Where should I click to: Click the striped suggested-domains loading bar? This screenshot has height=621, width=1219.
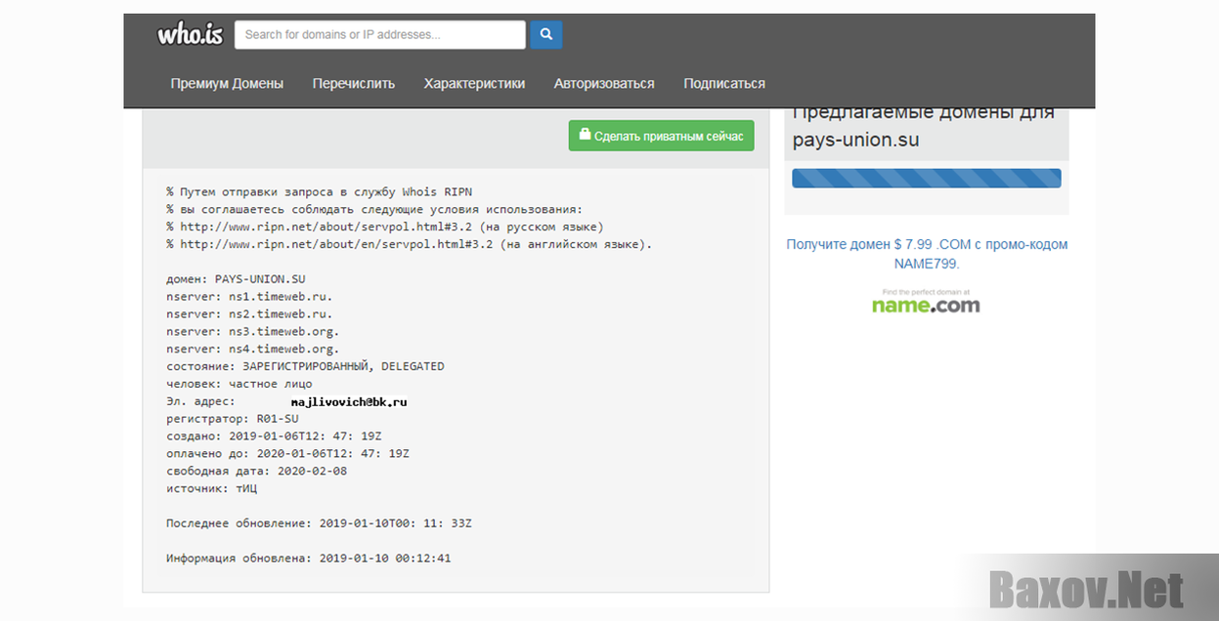point(927,178)
